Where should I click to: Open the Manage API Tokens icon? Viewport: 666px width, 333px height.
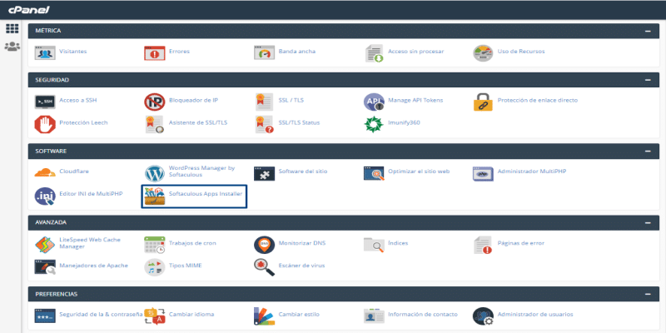[374, 102]
